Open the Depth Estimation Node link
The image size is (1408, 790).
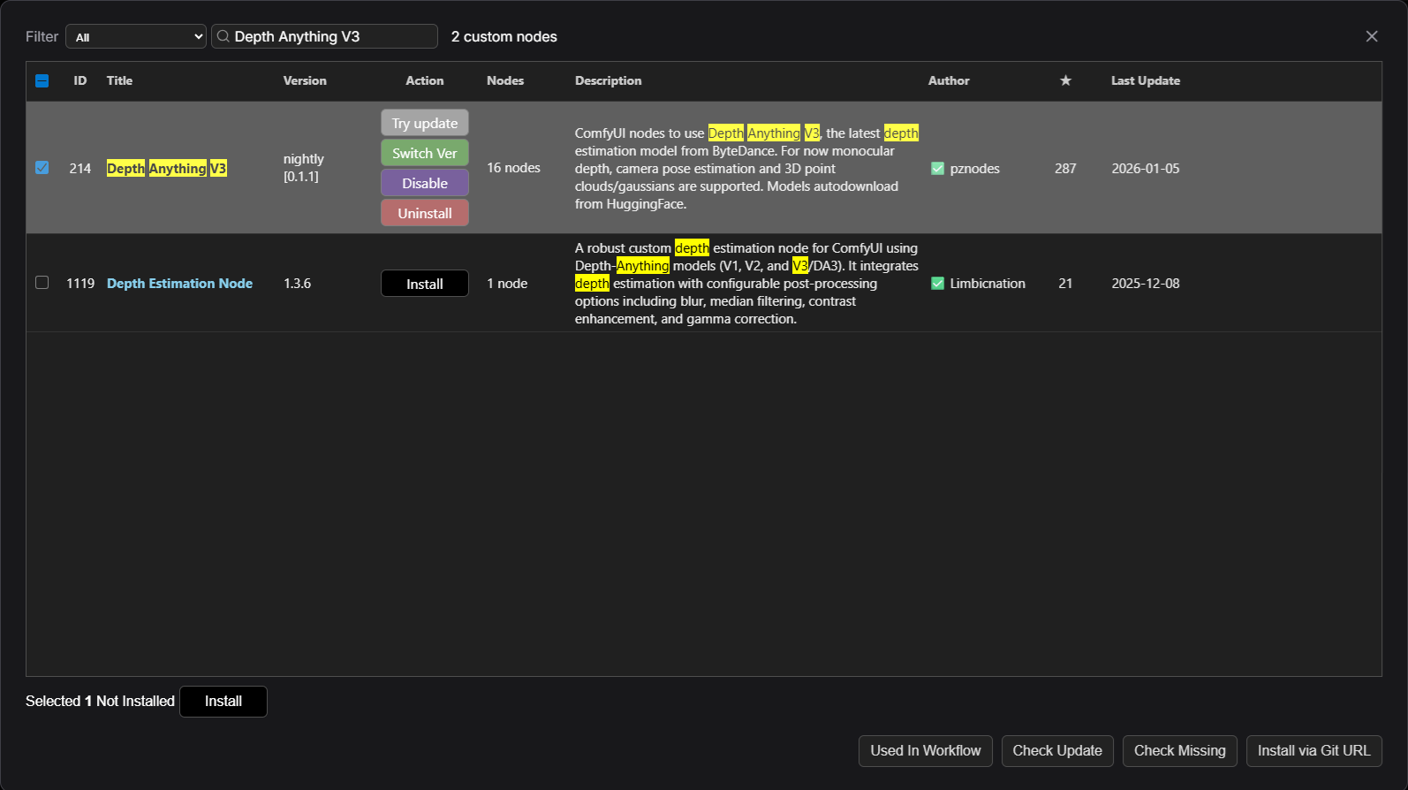pyautogui.click(x=179, y=284)
